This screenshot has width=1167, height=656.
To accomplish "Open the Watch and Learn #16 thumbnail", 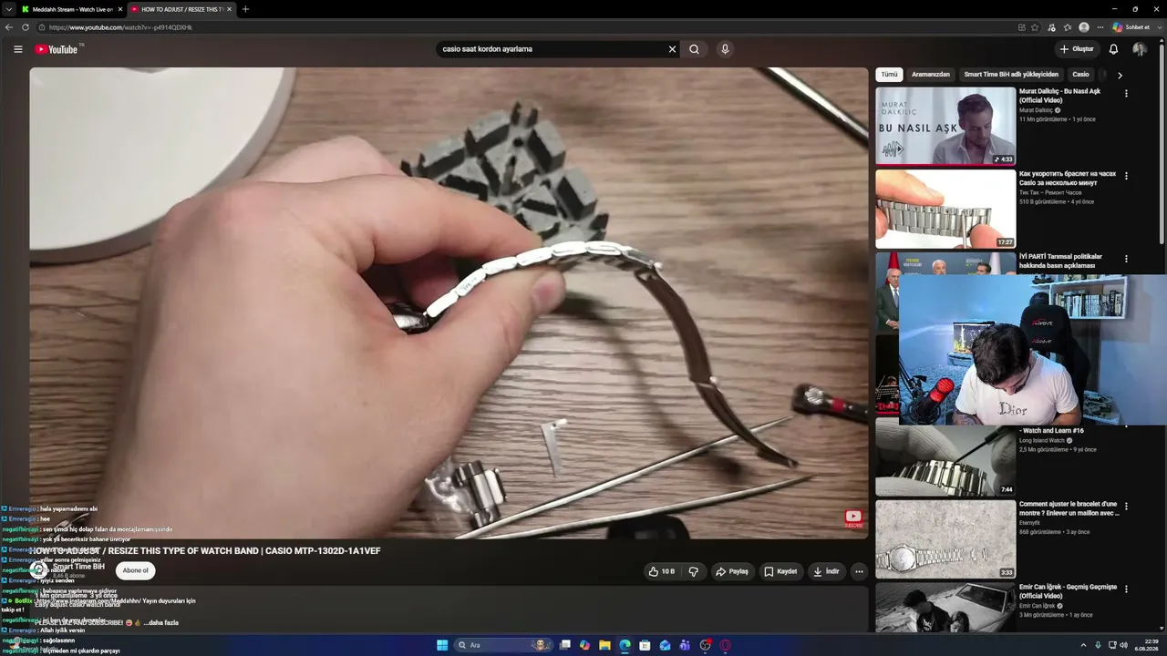I will pyautogui.click(x=945, y=459).
